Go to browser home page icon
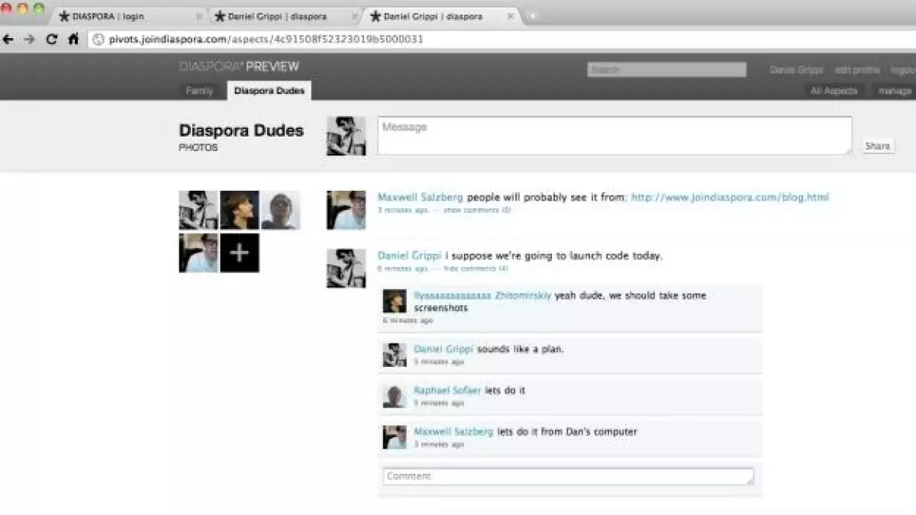Viewport: 916px width, 515px height. pos(73,39)
